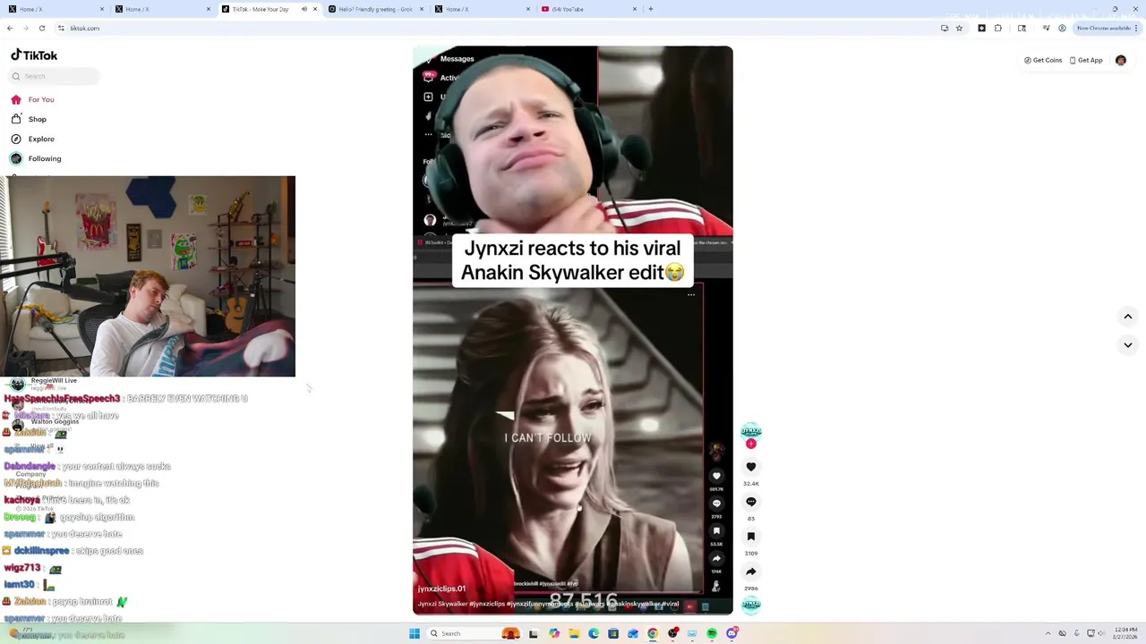Open File Explorer from the taskbar
Image resolution: width=1146 pixels, height=644 pixels.
pos(574,633)
